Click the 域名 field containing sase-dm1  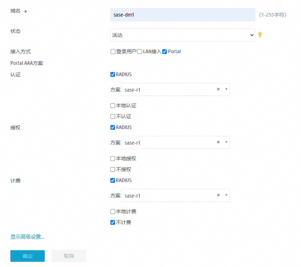click(x=182, y=15)
